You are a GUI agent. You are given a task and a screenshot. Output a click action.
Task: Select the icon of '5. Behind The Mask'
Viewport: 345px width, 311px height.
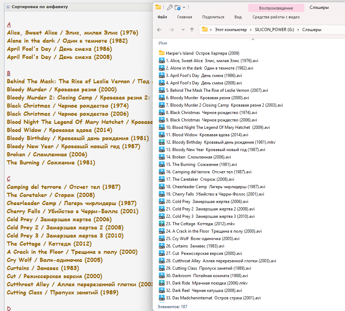161,90
